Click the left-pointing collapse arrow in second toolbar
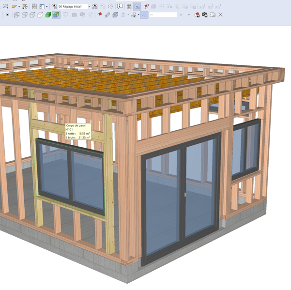This screenshot has width=291, height=290. click(7, 15)
